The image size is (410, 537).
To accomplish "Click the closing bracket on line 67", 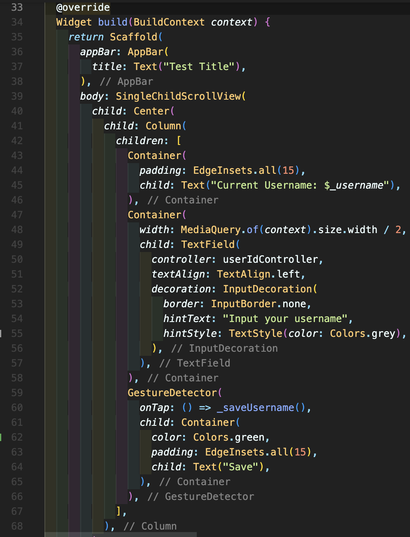I will click(119, 511).
